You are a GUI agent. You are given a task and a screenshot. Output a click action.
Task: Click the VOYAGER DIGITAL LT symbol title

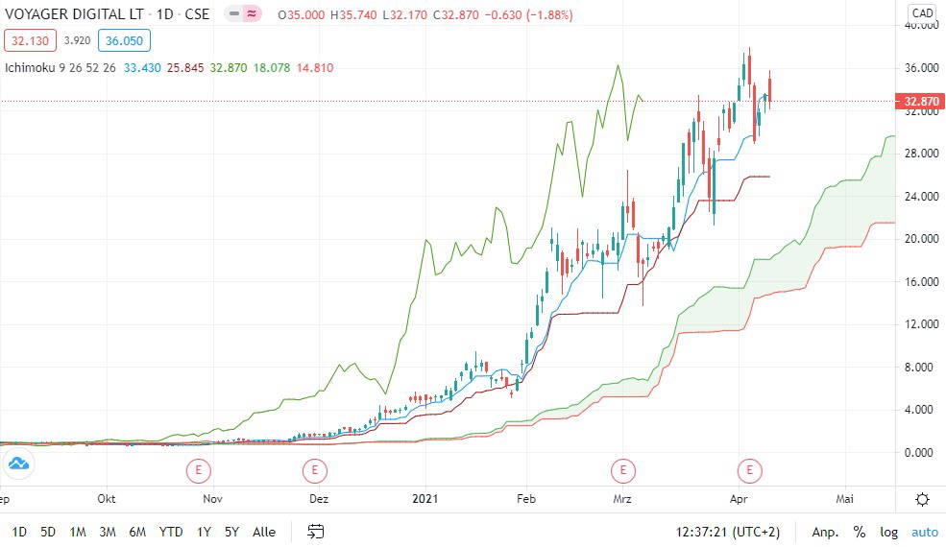point(74,13)
